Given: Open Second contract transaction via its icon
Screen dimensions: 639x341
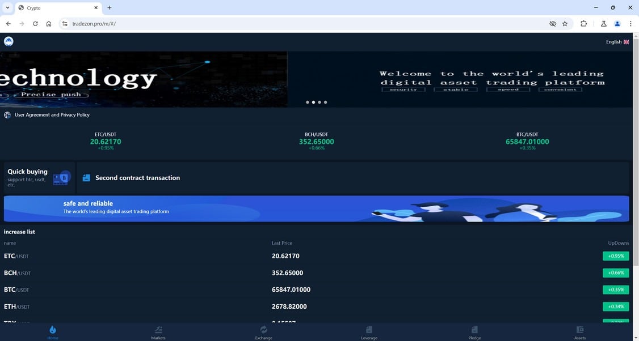Looking at the screenshot, I should [86, 177].
